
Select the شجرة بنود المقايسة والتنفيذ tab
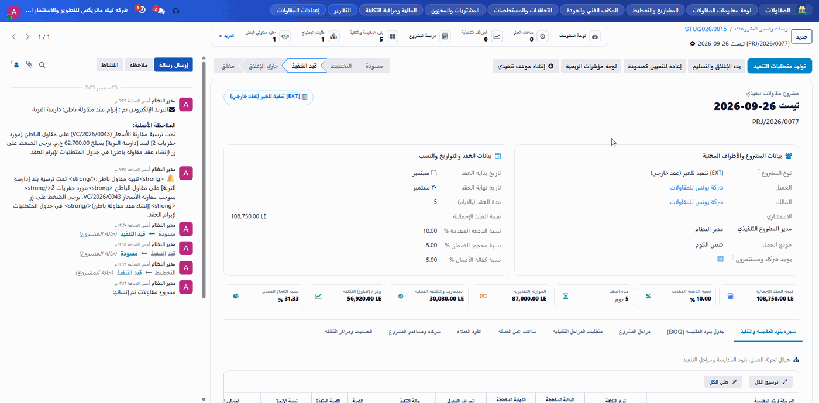click(768, 332)
